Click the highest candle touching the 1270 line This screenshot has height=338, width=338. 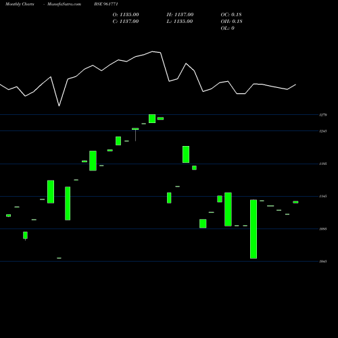[152, 119]
